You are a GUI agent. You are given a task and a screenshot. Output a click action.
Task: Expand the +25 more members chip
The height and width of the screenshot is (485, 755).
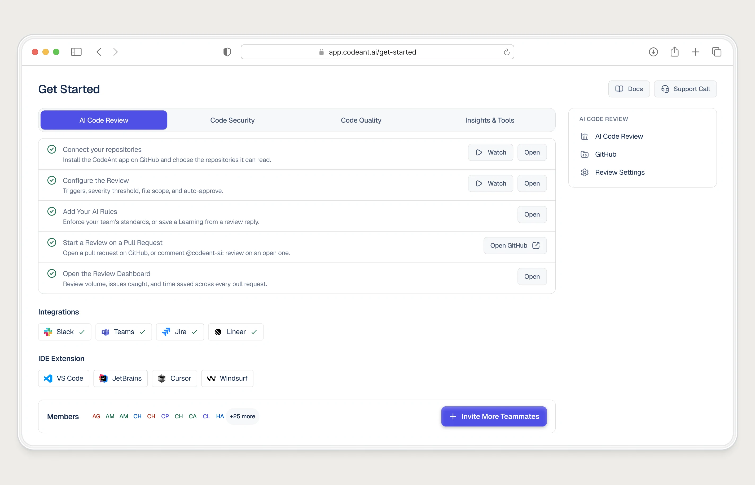242,416
